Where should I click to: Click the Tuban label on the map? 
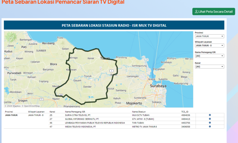coord(105,58)
